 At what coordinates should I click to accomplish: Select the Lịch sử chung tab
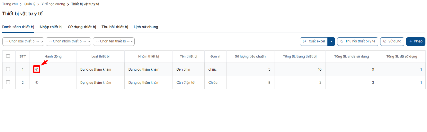(x=146, y=27)
